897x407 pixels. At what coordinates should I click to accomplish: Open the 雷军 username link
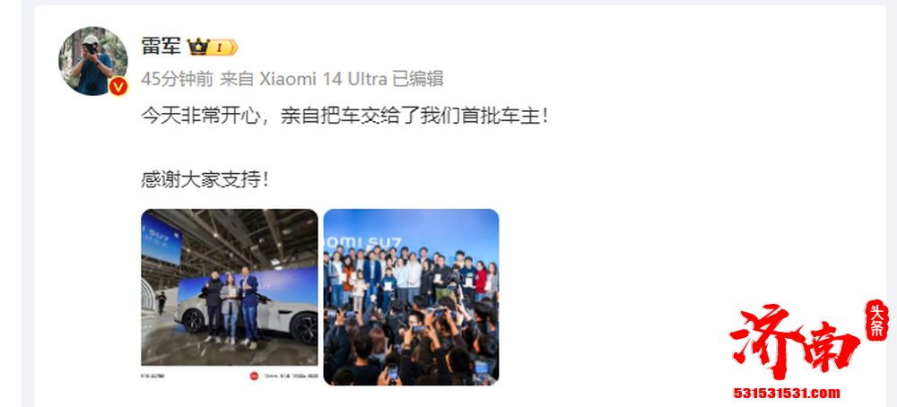[x=161, y=46]
